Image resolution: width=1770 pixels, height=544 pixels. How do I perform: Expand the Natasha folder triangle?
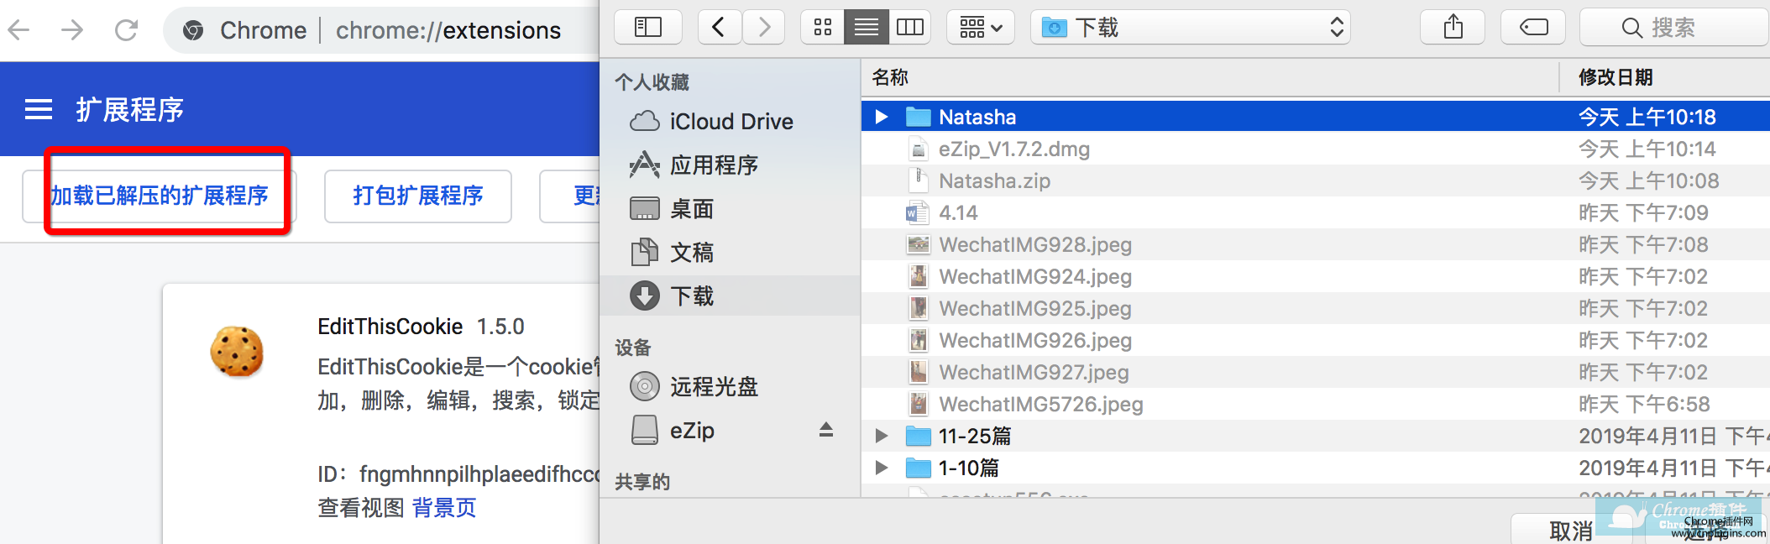[881, 117]
